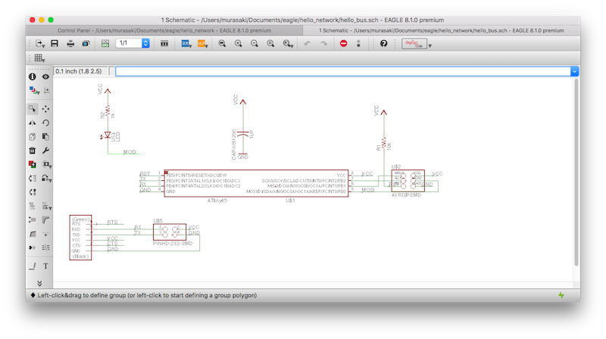Click the coordinate display 0.1 inch
Screen dimensions: 606x339
pos(79,71)
